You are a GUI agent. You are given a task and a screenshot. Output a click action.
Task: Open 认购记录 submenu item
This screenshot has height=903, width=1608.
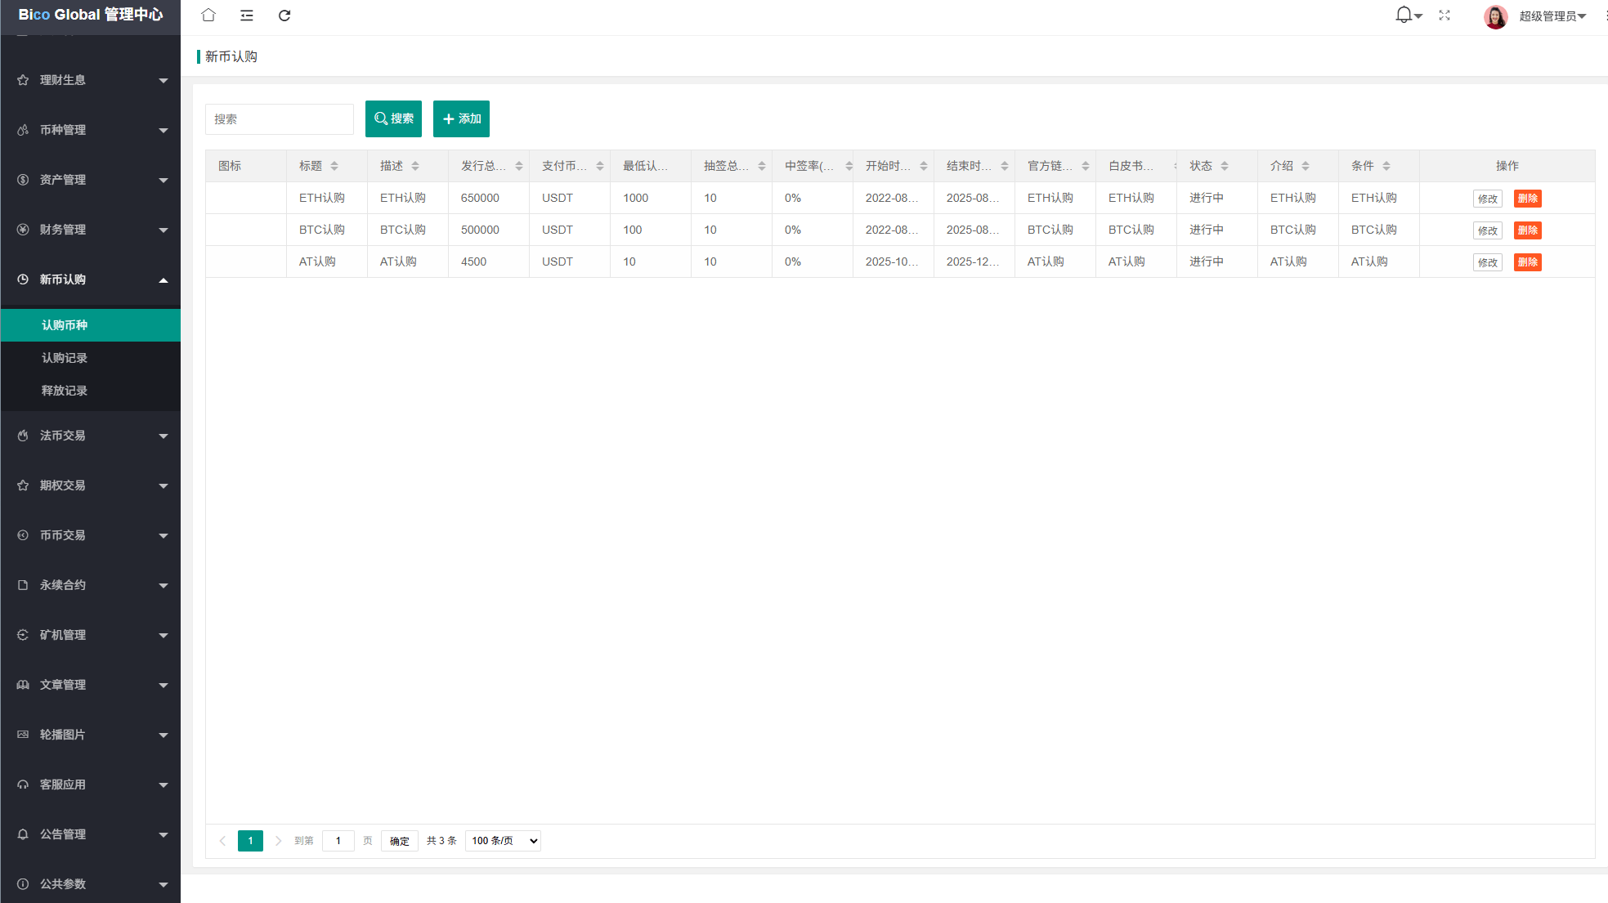(x=65, y=358)
